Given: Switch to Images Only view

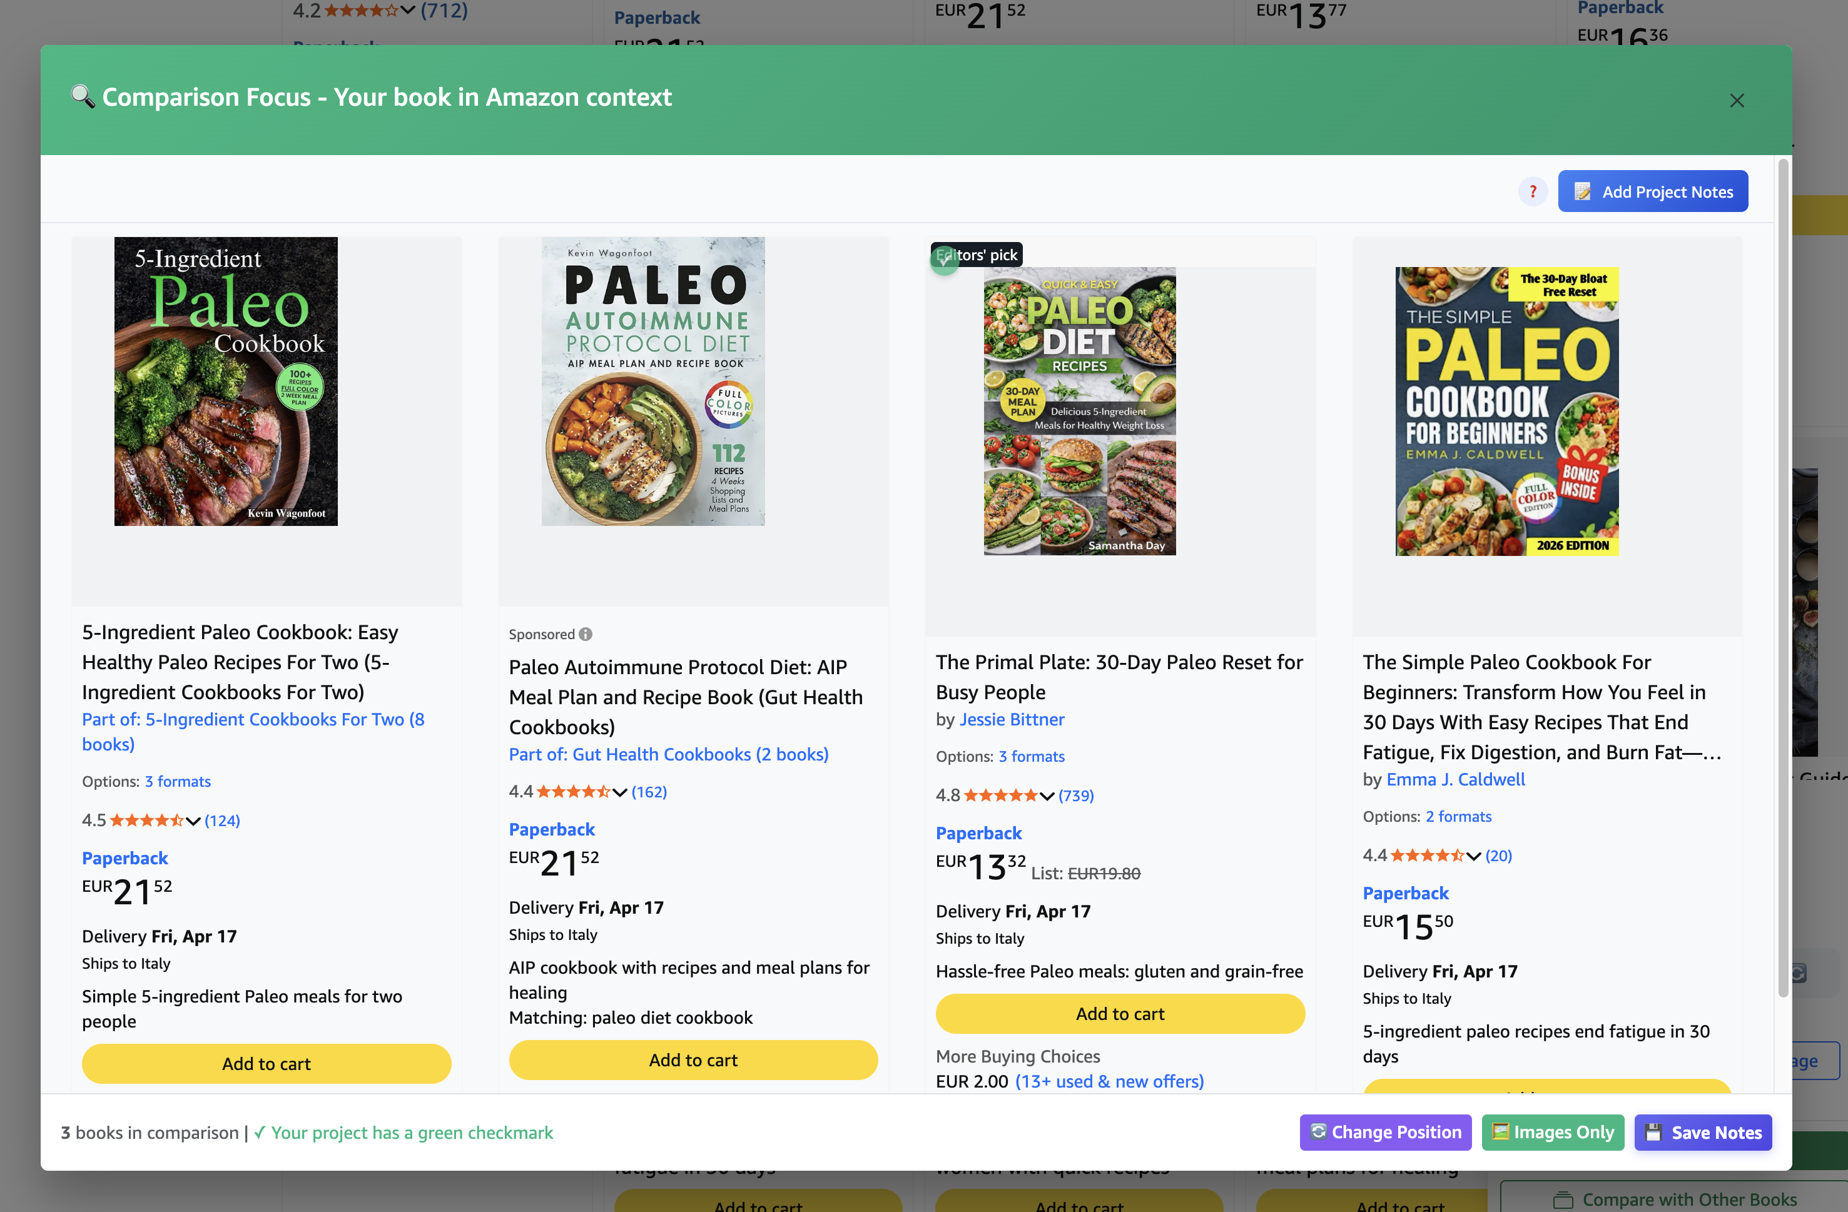Looking at the screenshot, I should [1552, 1132].
